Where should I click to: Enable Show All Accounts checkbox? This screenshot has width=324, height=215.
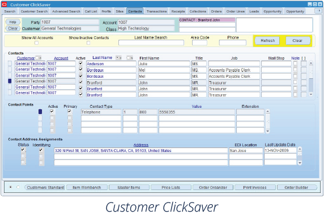tap(37, 43)
